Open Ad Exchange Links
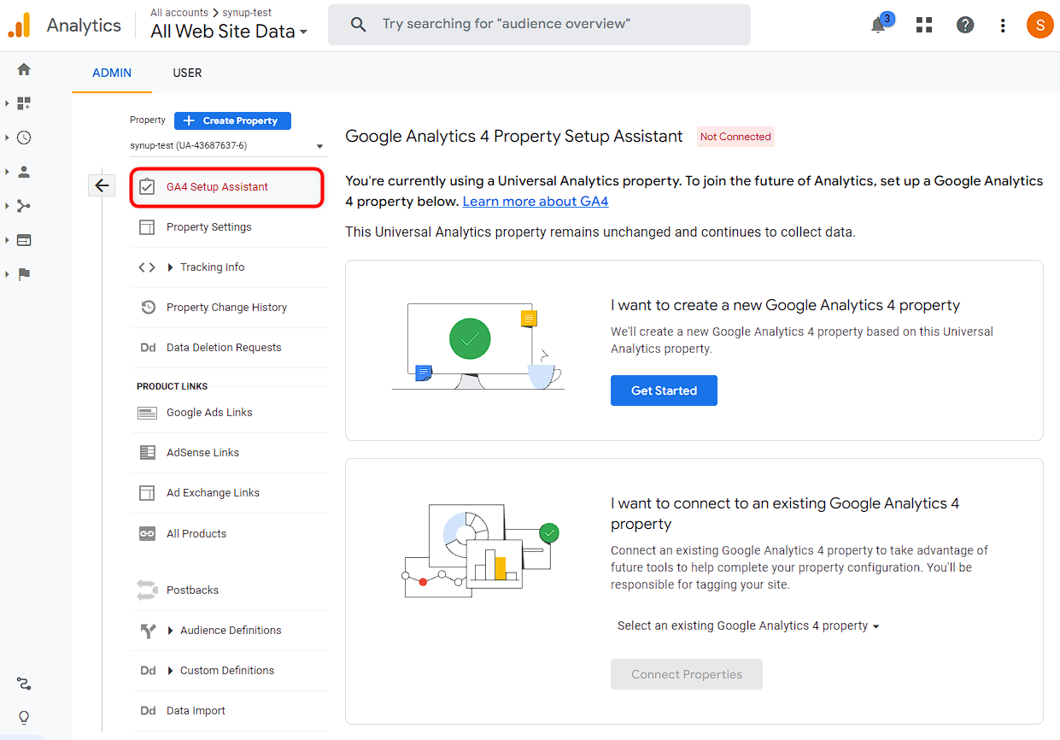The image size is (1060, 740). click(x=229, y=493)
